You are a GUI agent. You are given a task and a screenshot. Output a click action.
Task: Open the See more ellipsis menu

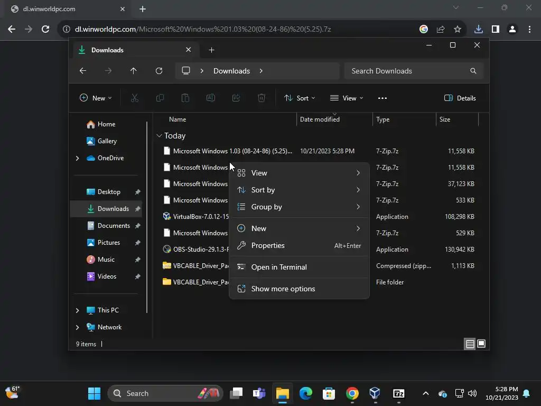[383, 98]
